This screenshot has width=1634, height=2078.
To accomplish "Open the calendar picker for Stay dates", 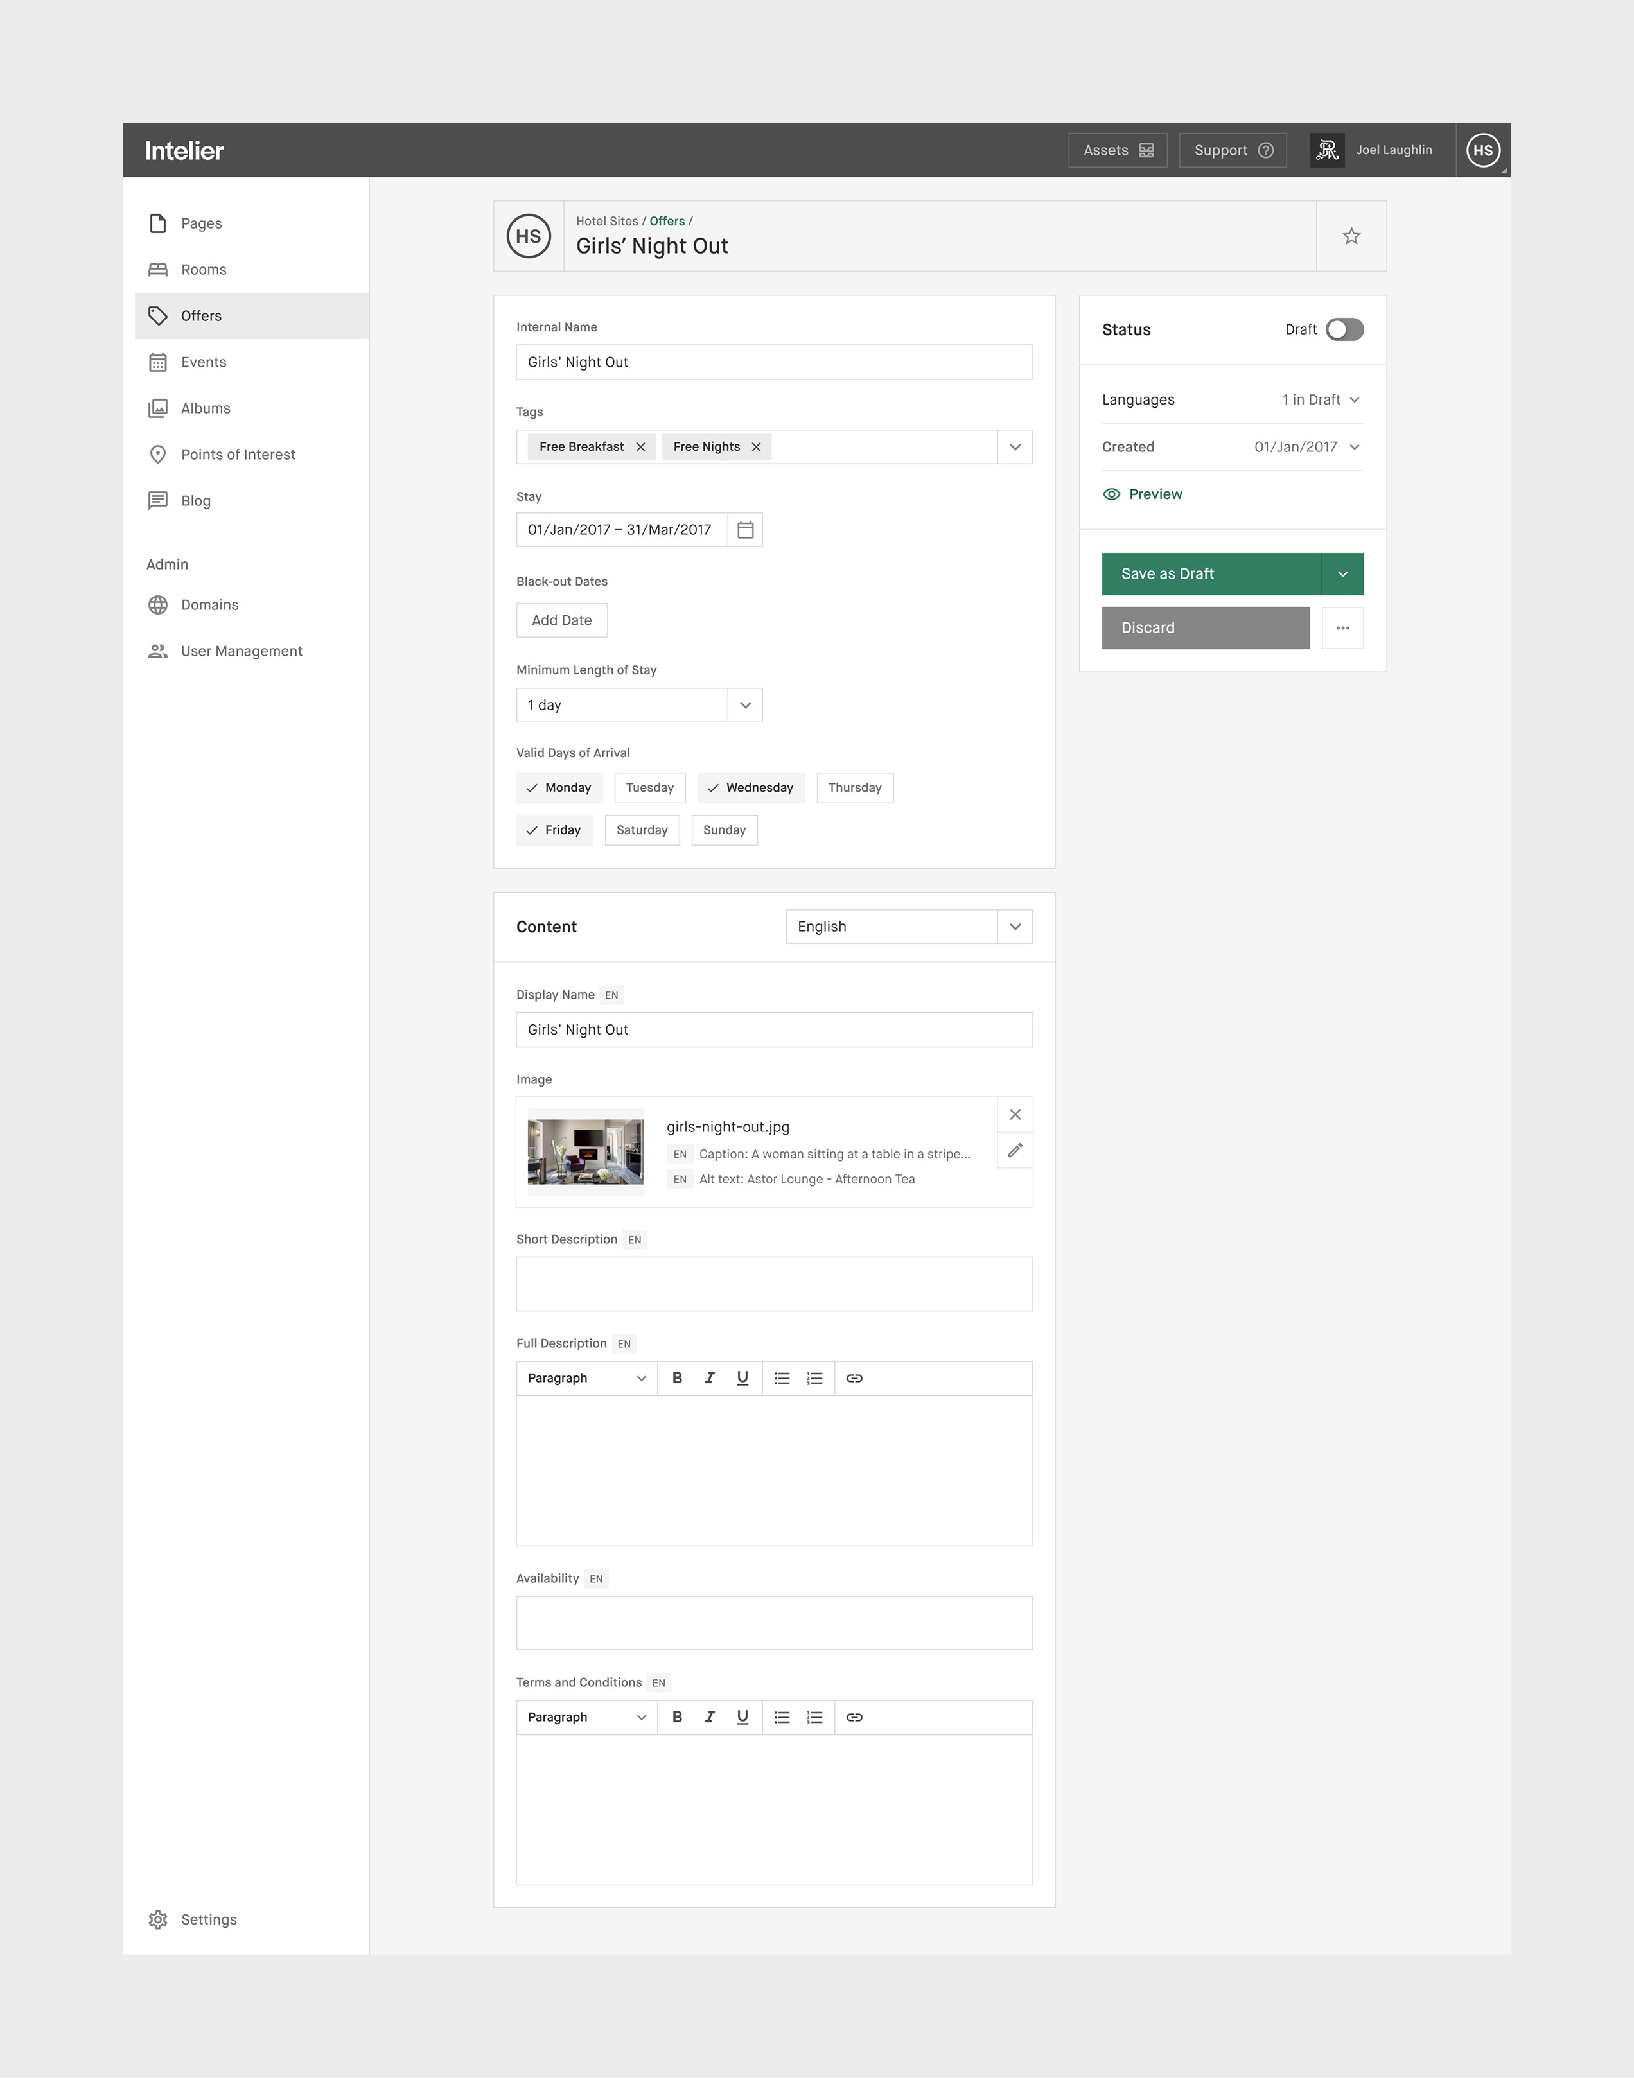I will (x=744, y=529).
